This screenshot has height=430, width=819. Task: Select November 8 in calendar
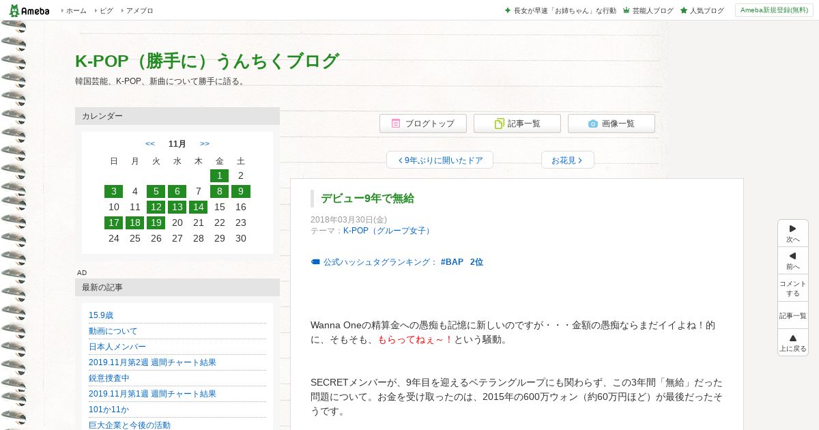point(220,191)
